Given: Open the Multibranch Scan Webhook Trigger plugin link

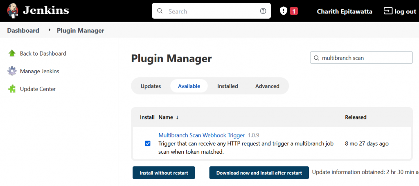Looking at the screenshot, I should point(201,135).
